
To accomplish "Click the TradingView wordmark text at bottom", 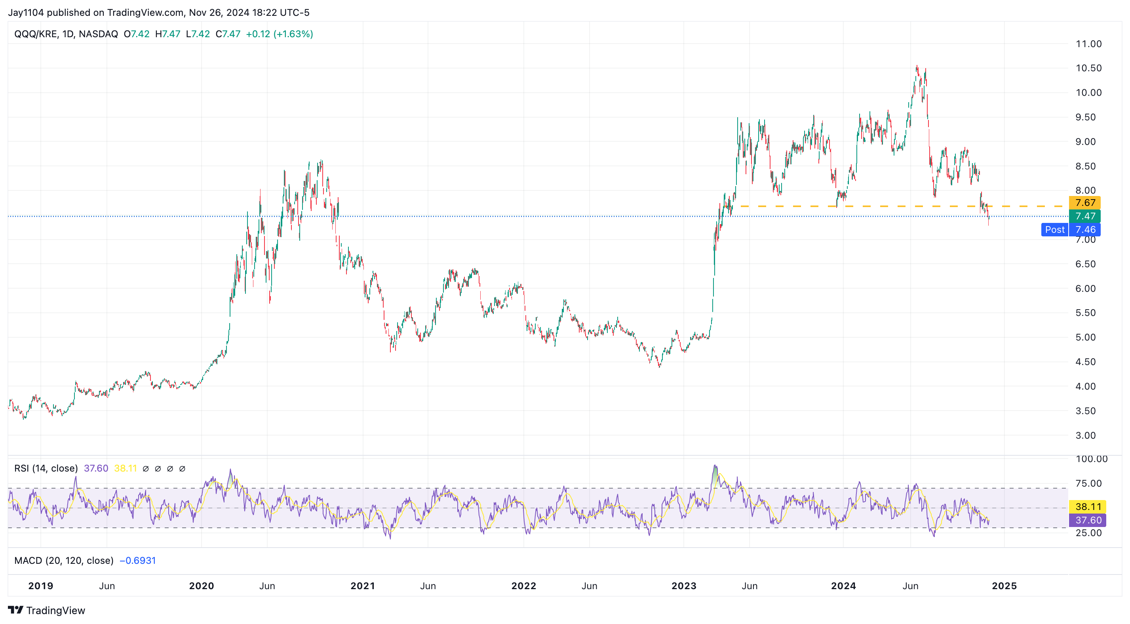I will [56, 611].
